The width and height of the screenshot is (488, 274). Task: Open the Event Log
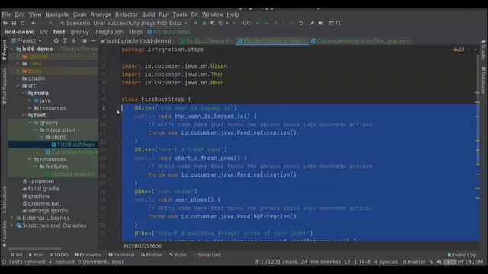tap(461, 255)
